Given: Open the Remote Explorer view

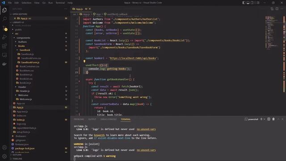Looking at the screenshot, I should coord(4,55).
